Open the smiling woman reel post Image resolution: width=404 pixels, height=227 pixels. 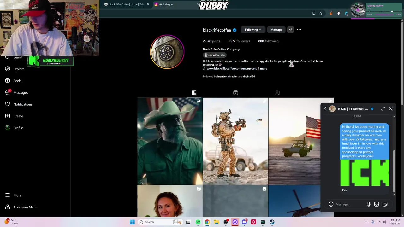coord(170,201)
